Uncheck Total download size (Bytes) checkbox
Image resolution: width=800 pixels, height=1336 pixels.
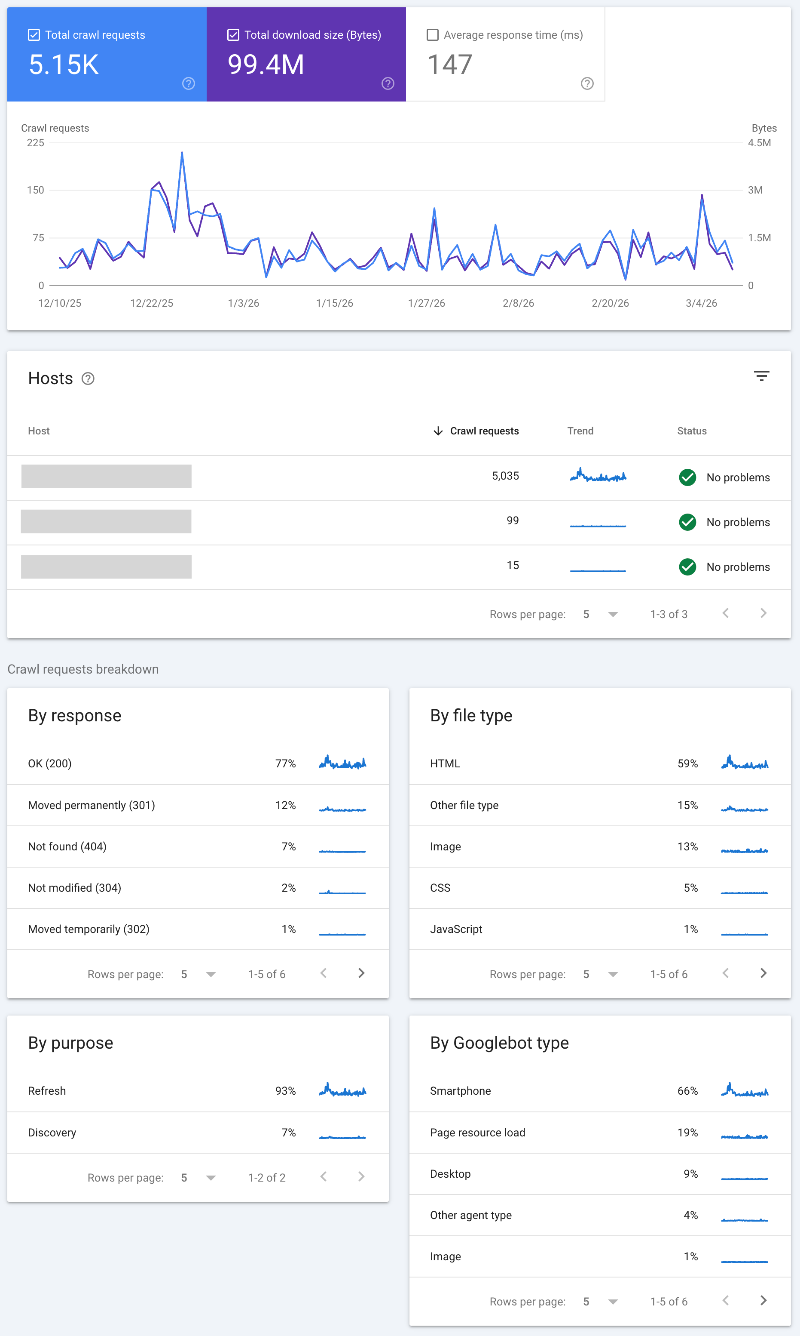[233, 35]
